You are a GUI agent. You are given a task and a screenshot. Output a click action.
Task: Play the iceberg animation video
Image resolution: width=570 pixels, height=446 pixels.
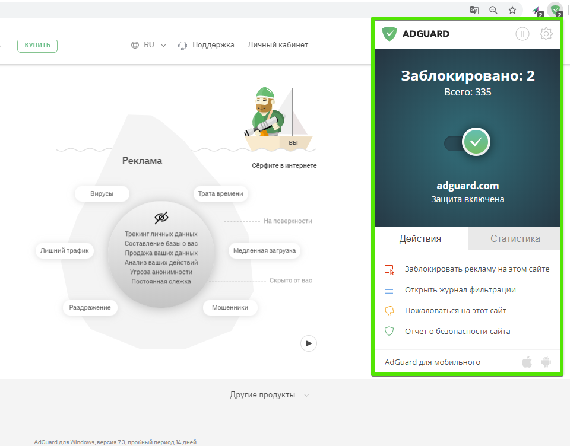pos(309,343)
